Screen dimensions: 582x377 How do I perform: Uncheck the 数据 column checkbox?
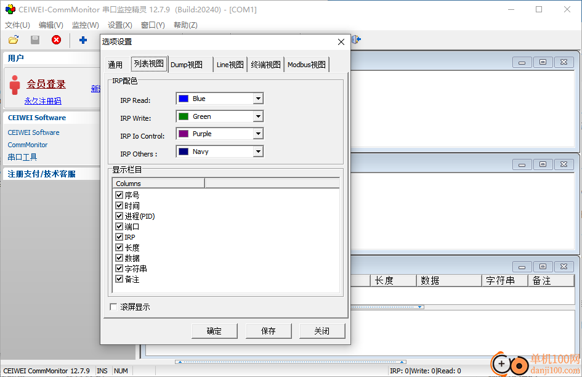[x=119, y=257]
